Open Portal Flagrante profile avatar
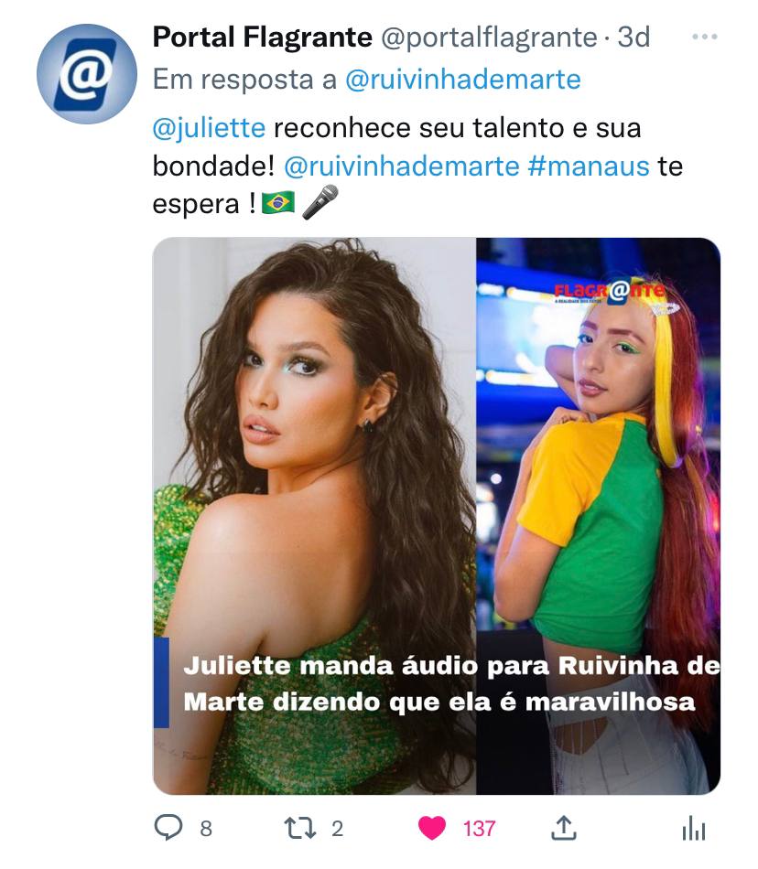 [86, 74]
